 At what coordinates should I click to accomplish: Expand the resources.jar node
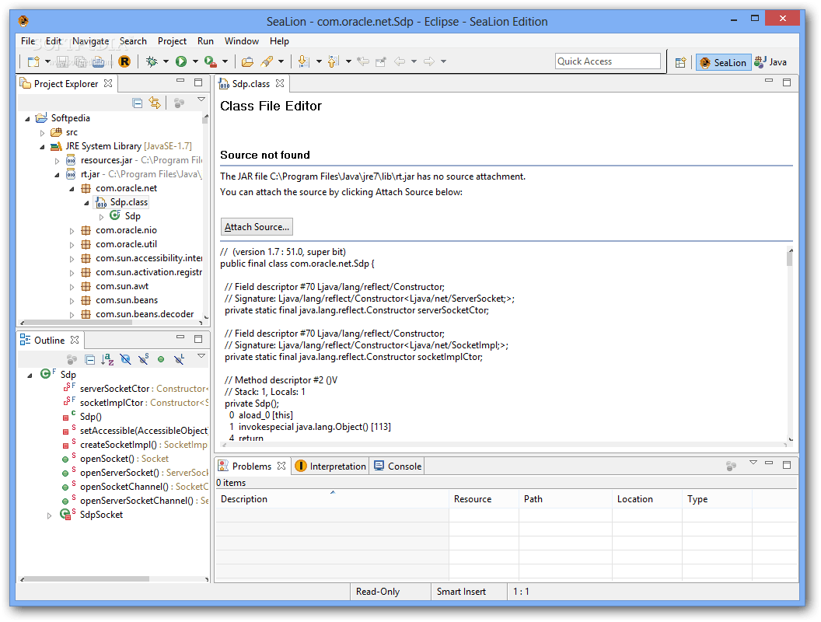[x=57, y=161]
